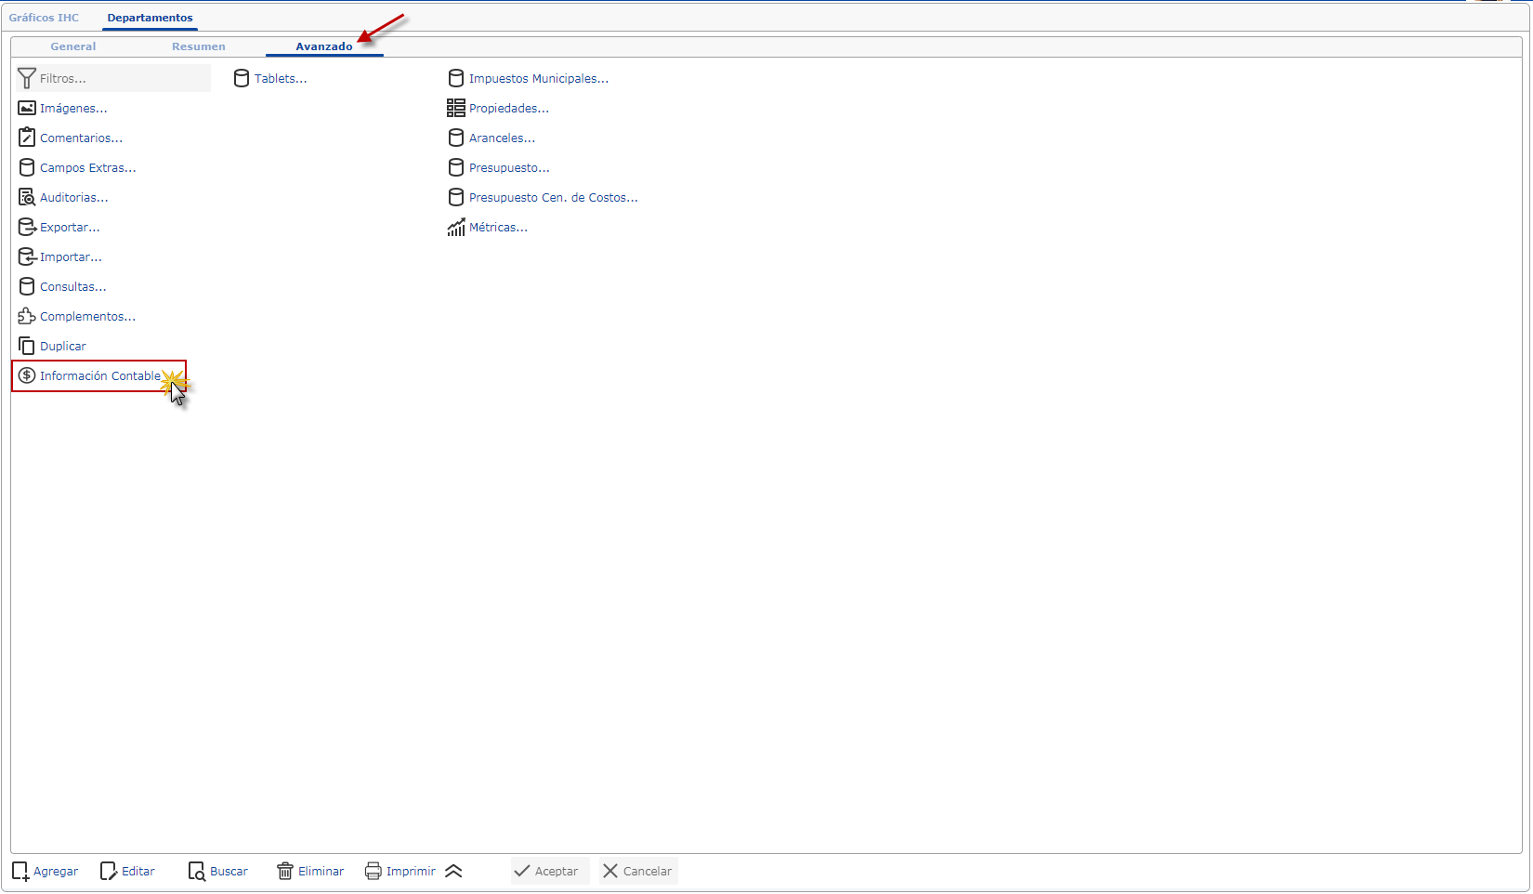The width and height of the screenshot is (1533, 894).
Task: Open Consultas
Action: coord(73,287)
